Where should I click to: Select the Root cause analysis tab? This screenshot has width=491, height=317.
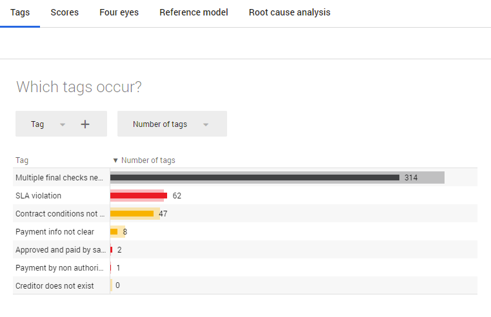(x=290, y=12)
